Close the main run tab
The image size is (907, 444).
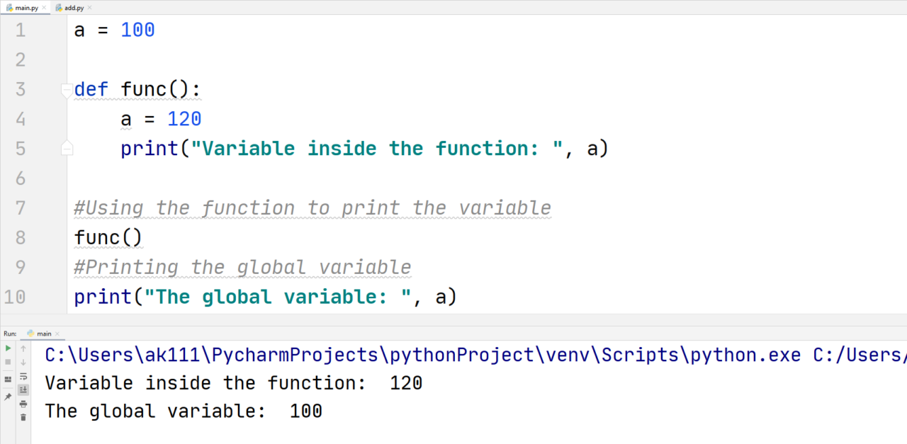57,334
